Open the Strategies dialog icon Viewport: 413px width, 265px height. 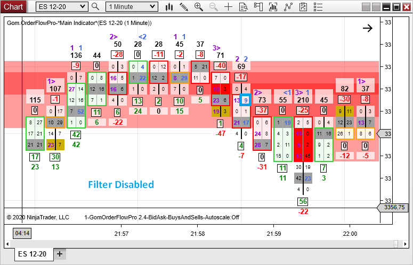pyautogui.click(x=303, y=7)
